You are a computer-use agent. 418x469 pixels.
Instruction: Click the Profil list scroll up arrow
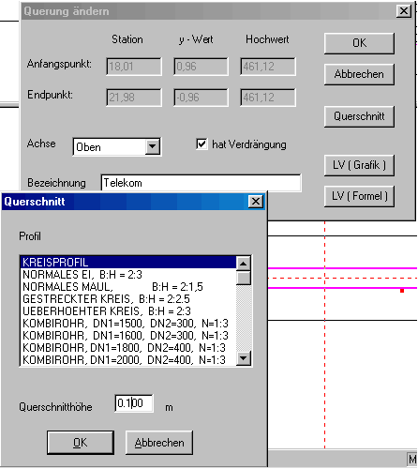tap(244, 264)
